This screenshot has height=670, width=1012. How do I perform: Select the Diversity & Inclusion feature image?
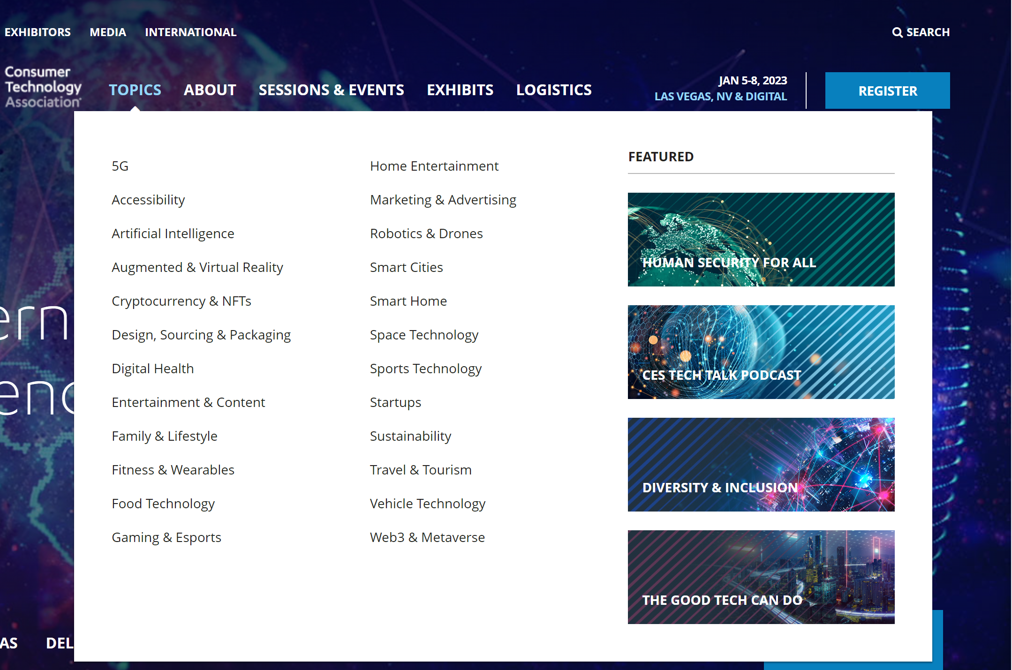[761, 464]
